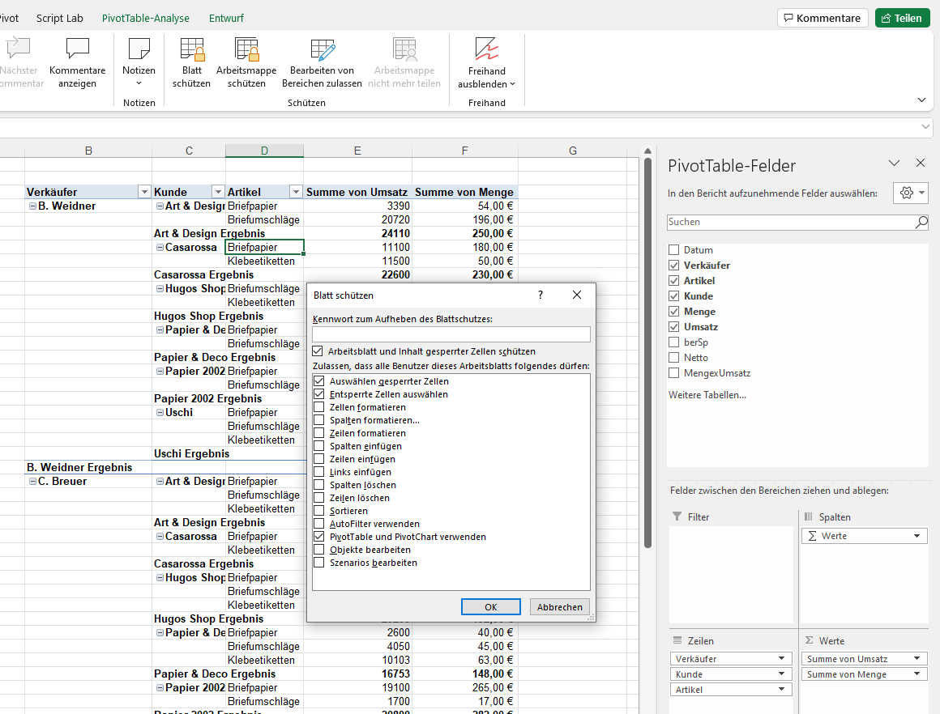Uncheck PivotTable und PivotChart verwenden
Screen dimensions: 940x714
click(x=319, y=537)
